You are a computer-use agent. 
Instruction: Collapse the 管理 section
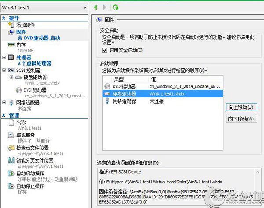4,115
